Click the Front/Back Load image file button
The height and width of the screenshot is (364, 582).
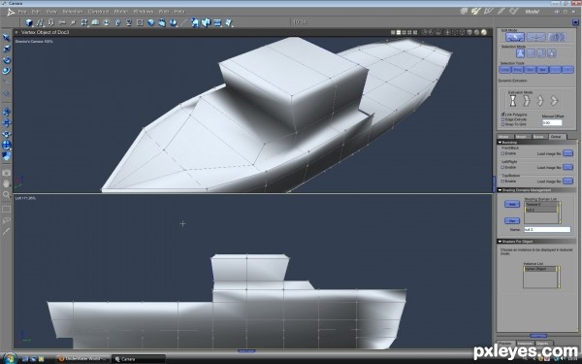click(x=567, y=153)
